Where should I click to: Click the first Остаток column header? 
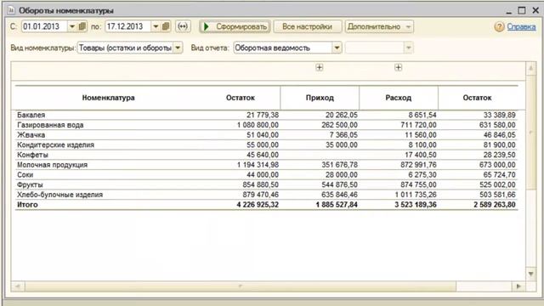click(x=240, y=98)
